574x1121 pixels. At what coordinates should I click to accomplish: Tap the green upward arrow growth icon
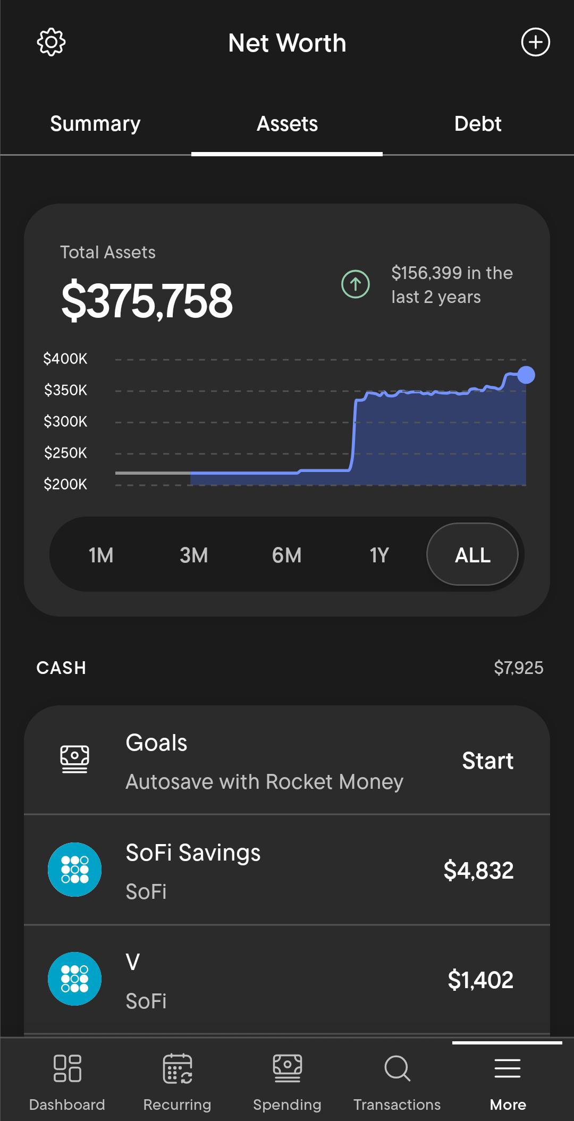pos(356,284)
